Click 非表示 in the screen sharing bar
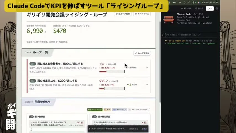Image resolution: width=236 pixels, height=133 pixels. click(x=144, y=129)
